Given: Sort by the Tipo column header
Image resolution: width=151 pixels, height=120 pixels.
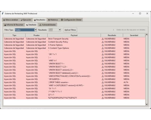Looking at the screenshot, I should pos(14,35).
